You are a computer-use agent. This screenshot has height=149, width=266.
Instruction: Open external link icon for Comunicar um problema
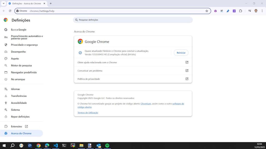(x=187, y=71)
